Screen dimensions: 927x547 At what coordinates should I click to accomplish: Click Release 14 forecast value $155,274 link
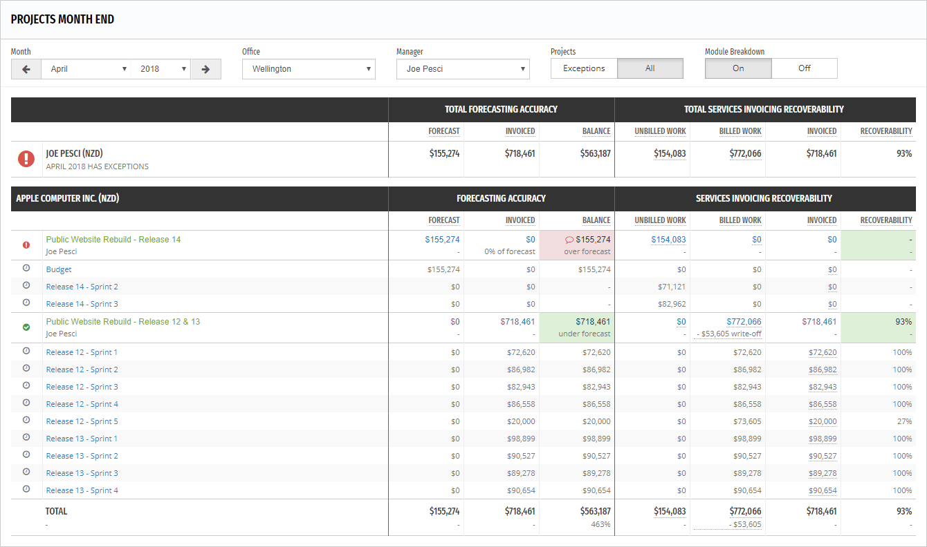[442, 240]
